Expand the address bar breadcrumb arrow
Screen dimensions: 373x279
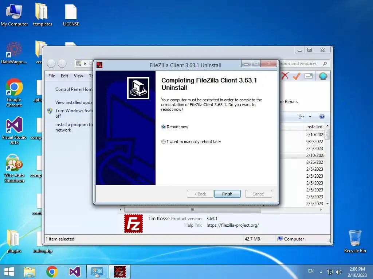coord(85,63)
